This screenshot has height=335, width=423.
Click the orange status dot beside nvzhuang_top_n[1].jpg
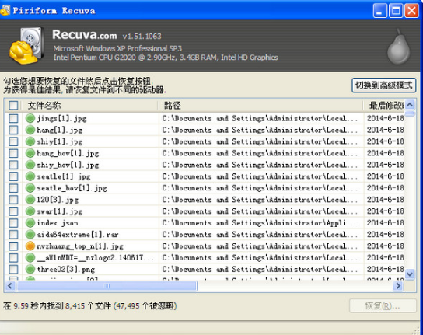(30, 246)
